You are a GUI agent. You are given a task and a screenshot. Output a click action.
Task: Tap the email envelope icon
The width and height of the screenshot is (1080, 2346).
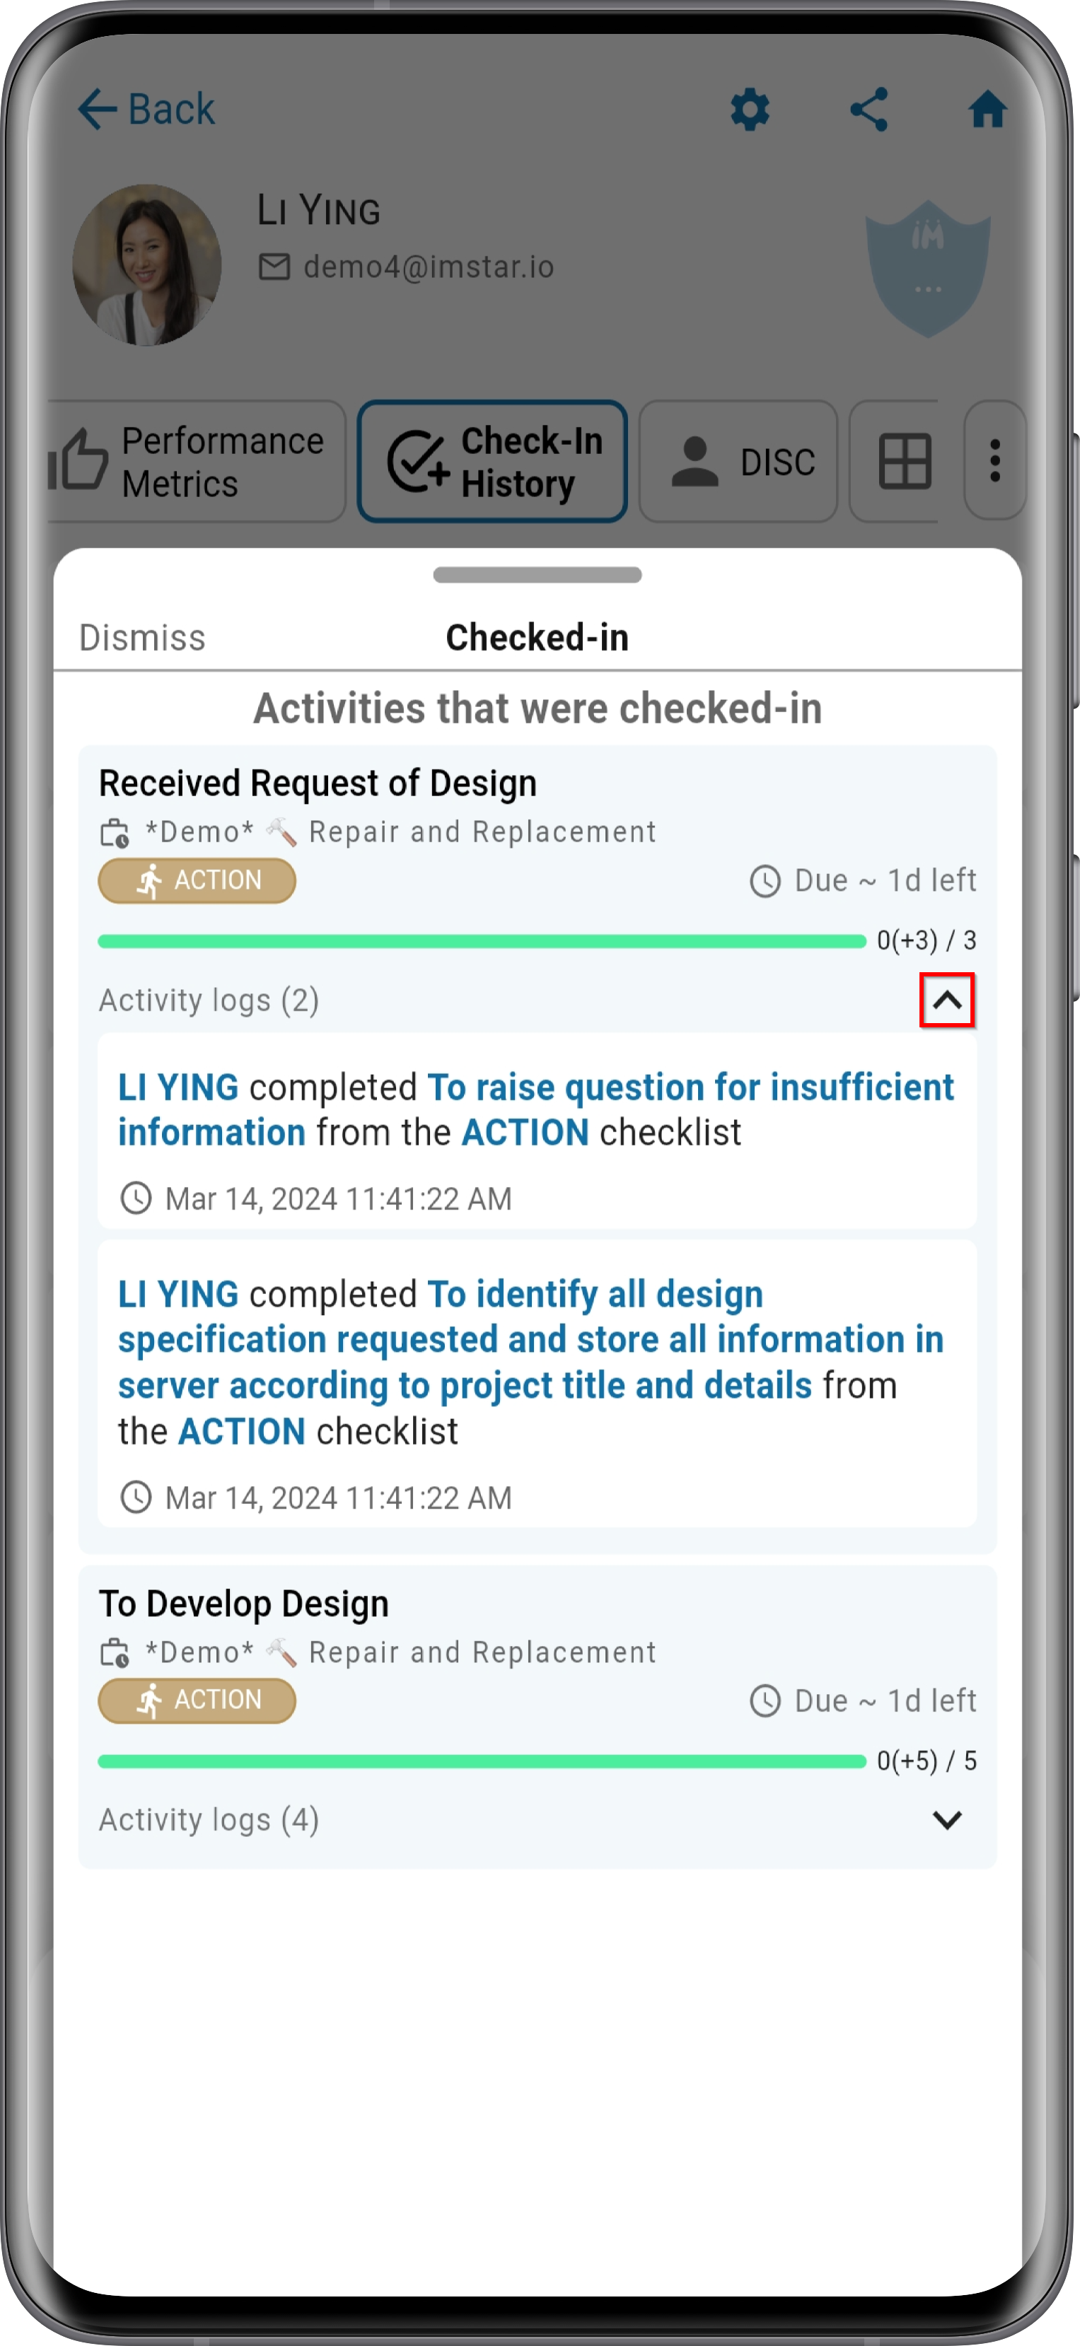click(x=274, y=267)
